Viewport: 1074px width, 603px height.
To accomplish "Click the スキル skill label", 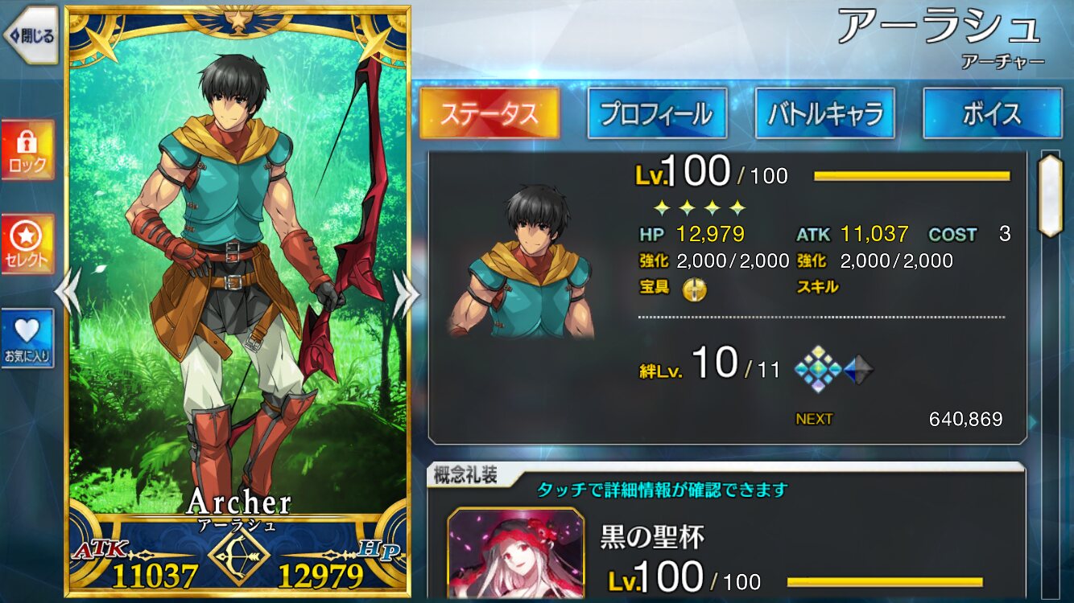I will (x=817, y=287).
